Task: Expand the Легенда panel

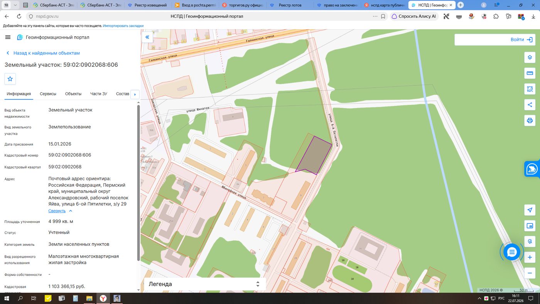Action: tap(204, 284)
